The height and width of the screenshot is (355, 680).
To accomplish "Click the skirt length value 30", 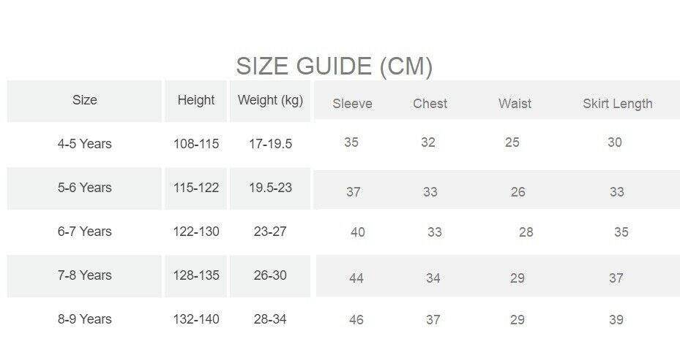I will (615, 142).
